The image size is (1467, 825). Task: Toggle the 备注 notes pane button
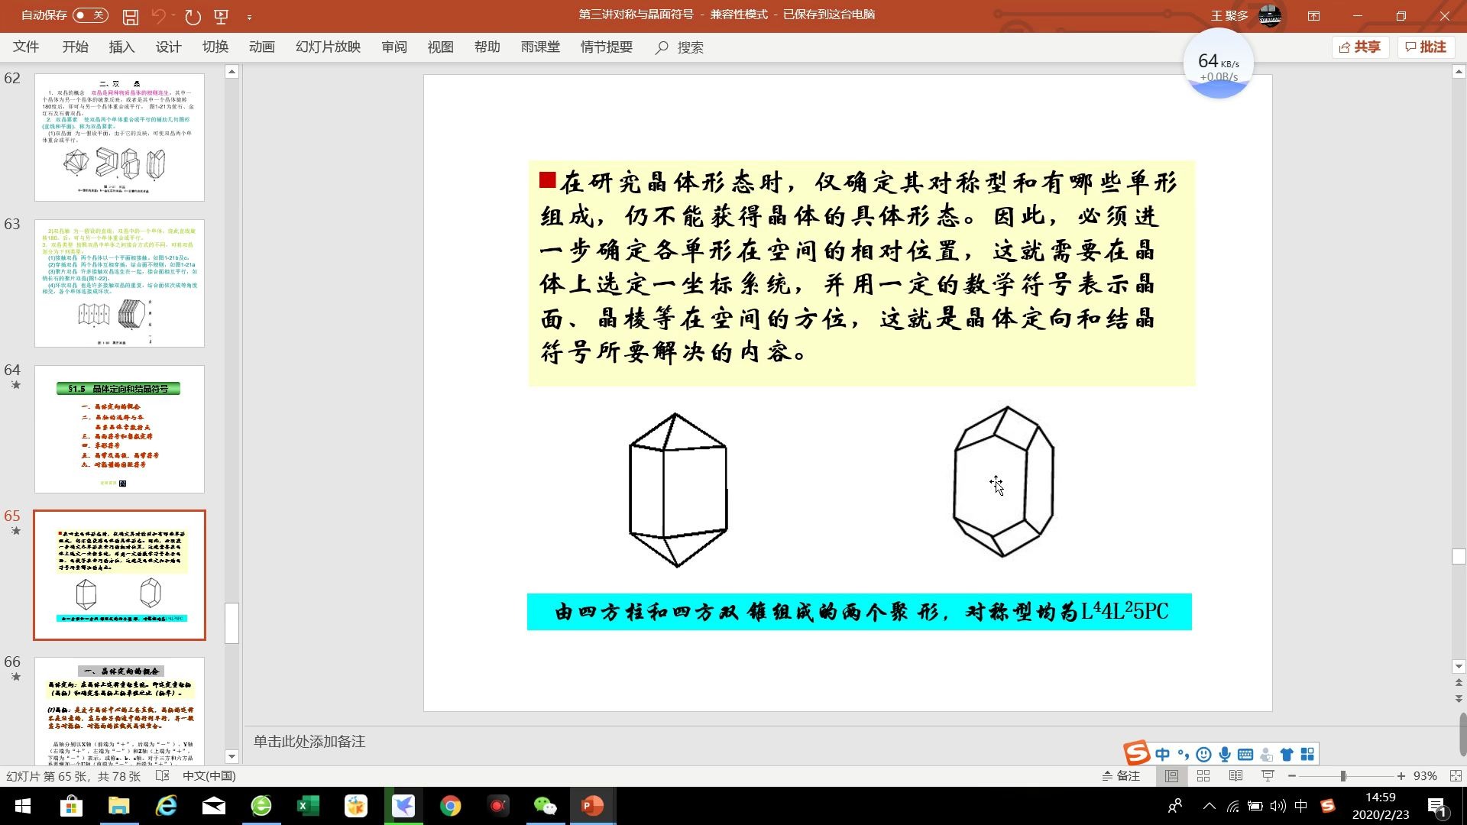(1120, 776)
